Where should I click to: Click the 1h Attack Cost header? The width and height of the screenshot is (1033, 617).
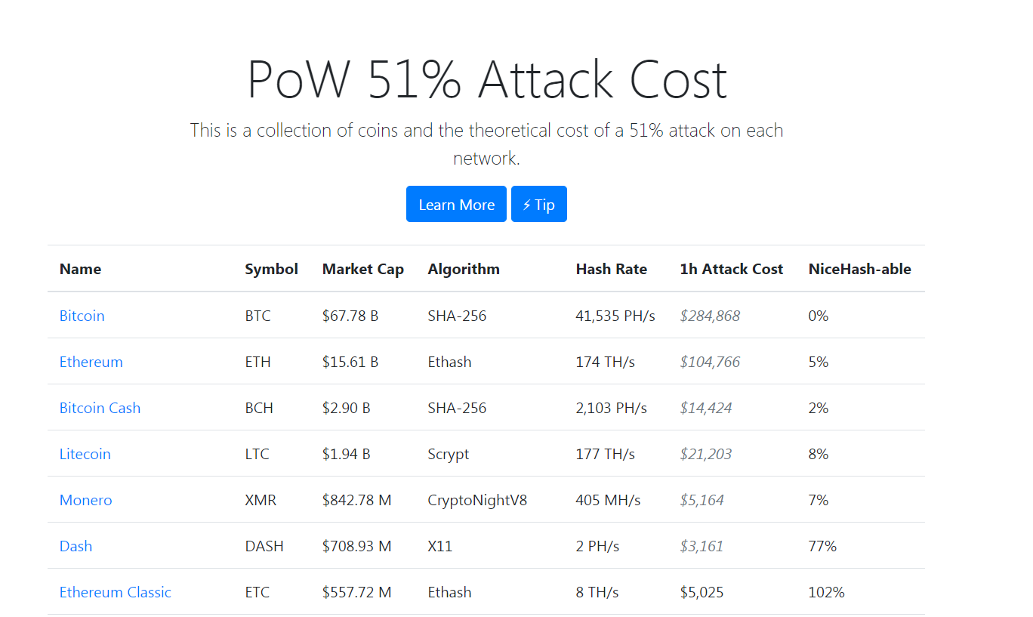click(x=732, y=269)
